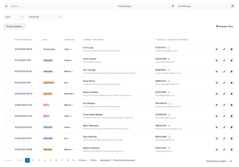View details of Mara Villanueva
The image size is (239, 167).
217,127
